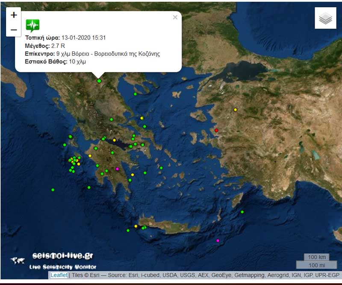The height and width of the screenshot is (285, 342).
Task: Click green seismograph icon in popup
Action: click(x=33, y=25)
